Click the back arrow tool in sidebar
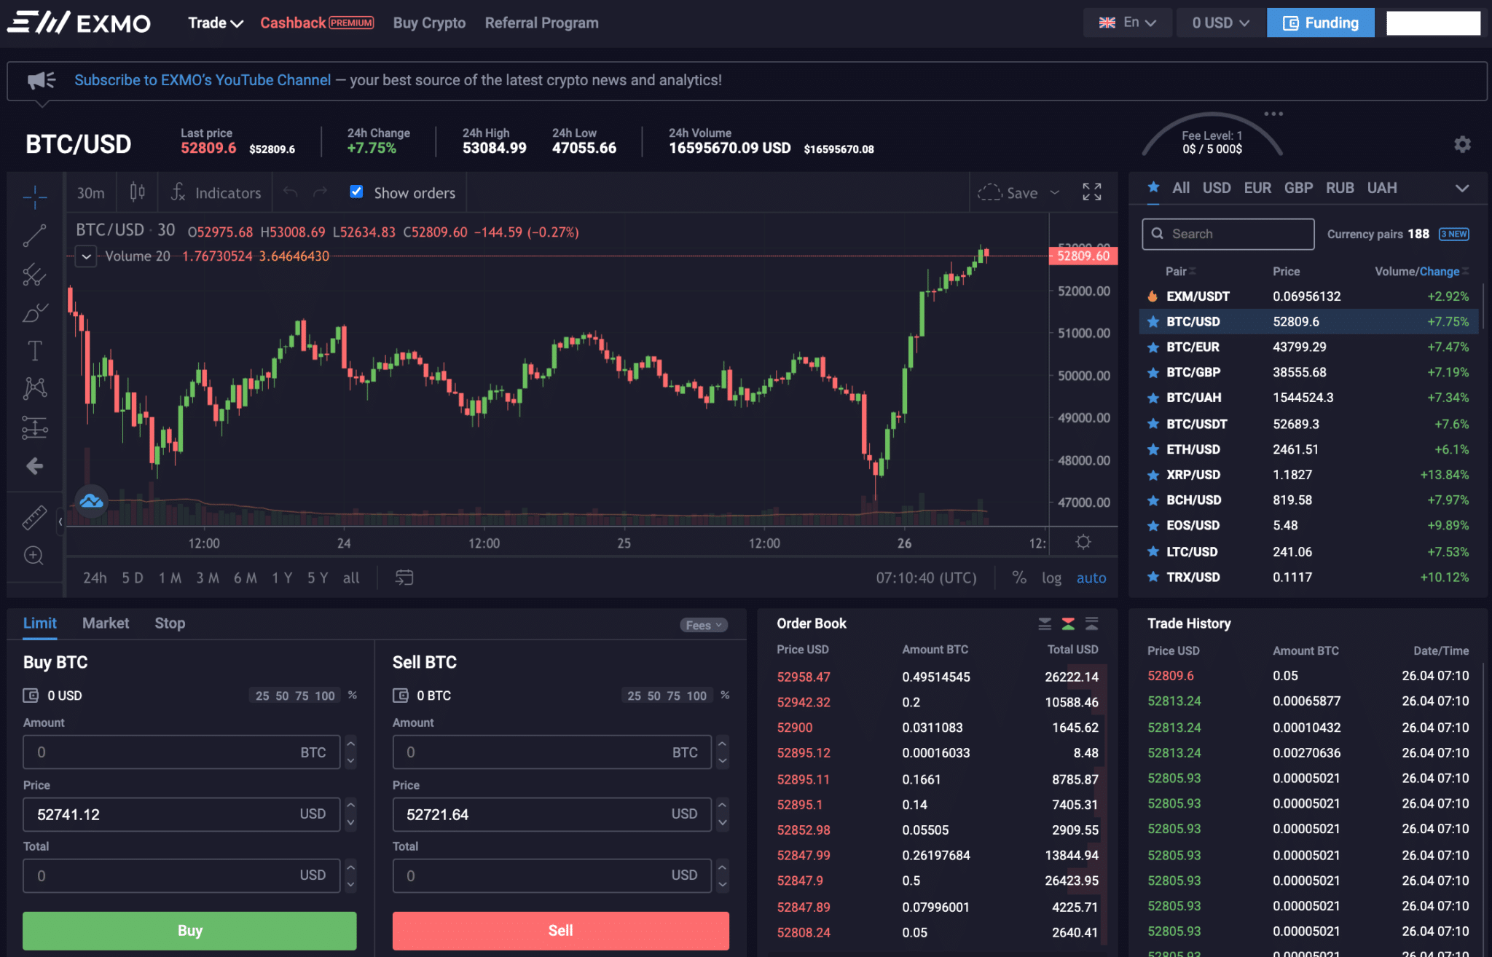 click(x=34, y=466)
